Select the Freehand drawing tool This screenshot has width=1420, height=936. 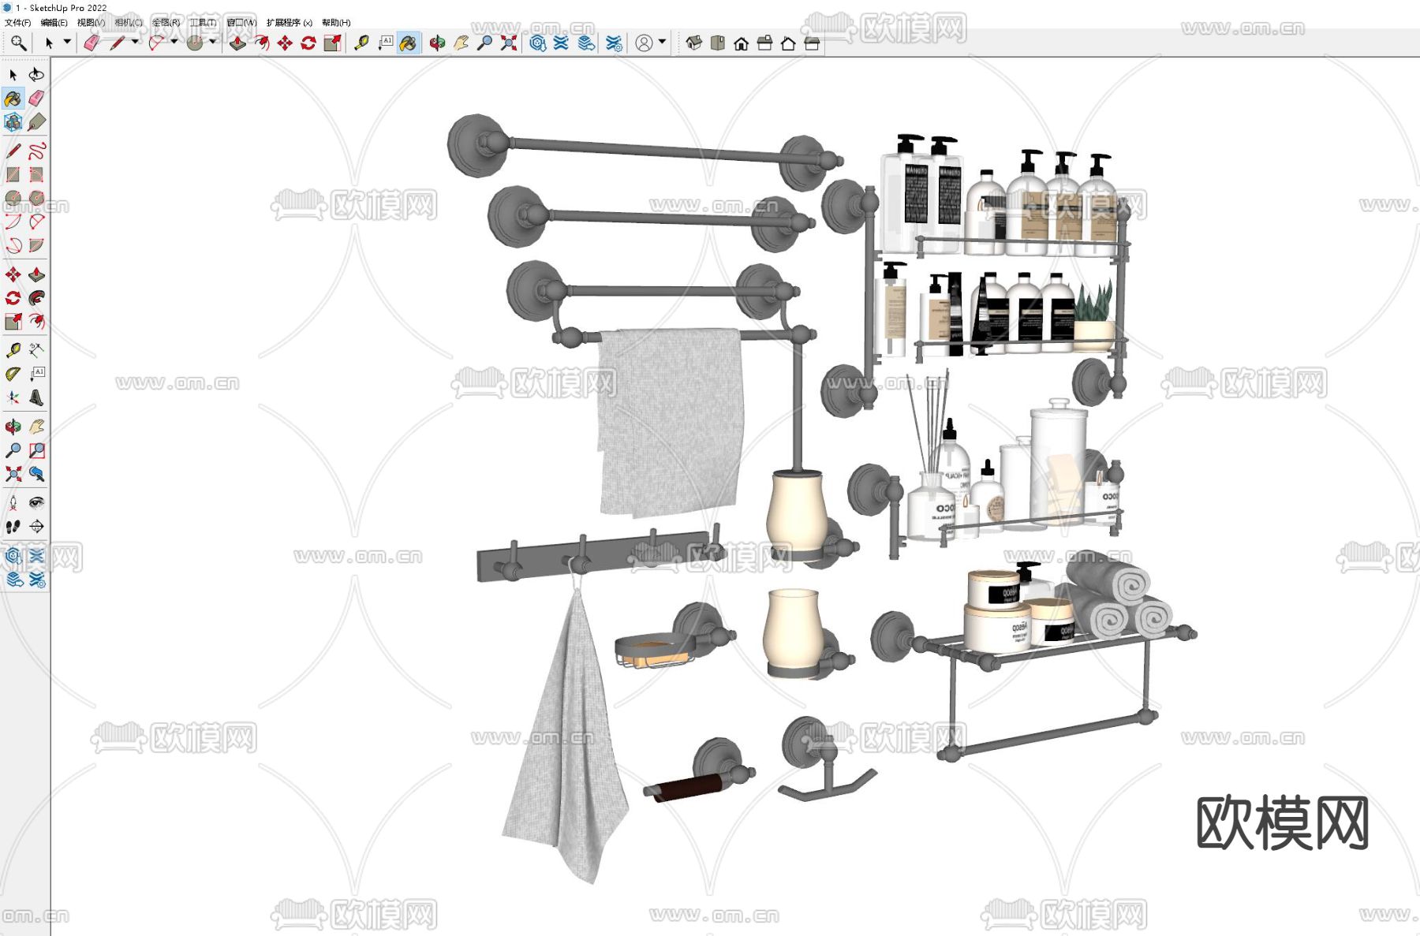[x=36, y=151]
